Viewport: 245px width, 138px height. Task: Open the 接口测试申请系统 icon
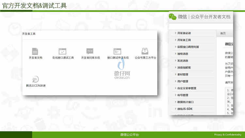pos(117,51)
